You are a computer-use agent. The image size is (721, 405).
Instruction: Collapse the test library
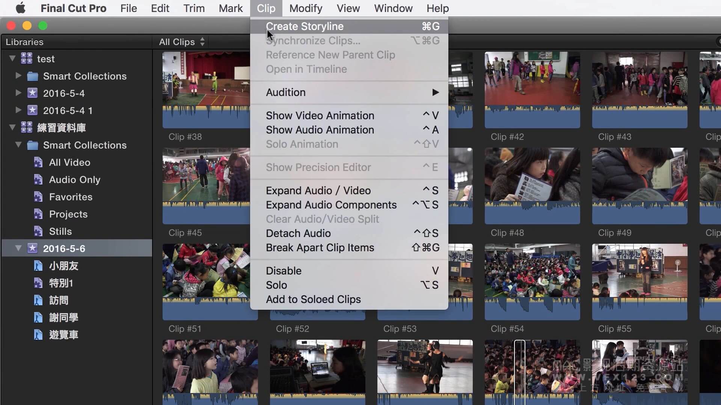click(x=12, y=58)
